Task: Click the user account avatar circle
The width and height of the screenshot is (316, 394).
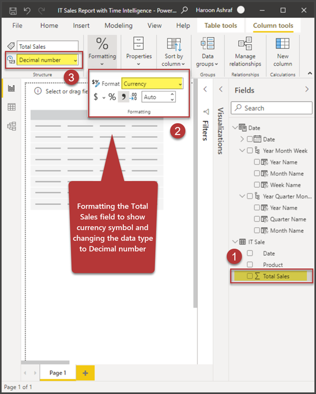Action: coord(241,10)
